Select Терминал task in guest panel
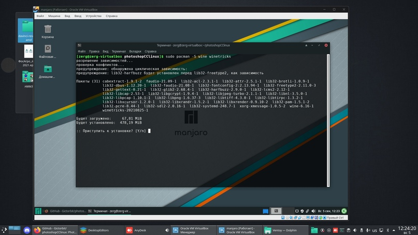418x235 pixels. 110,211
